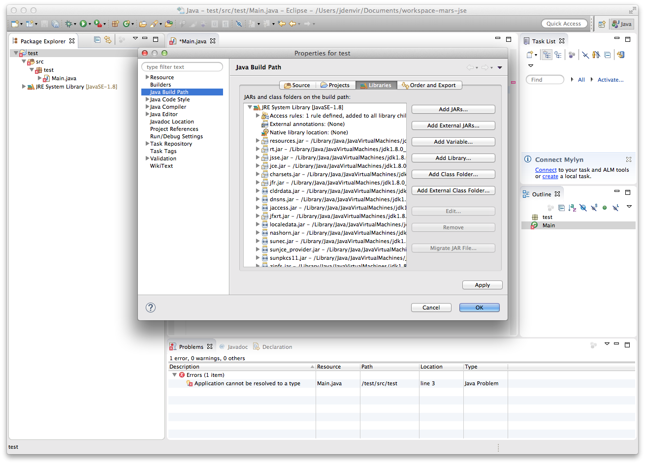Image resolution: width=645 pixels, height=464 pixels.
Task: Switch to the Source tab
Action: pos(297,85)
